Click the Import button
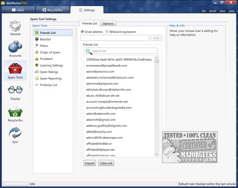 pos(90,163)
